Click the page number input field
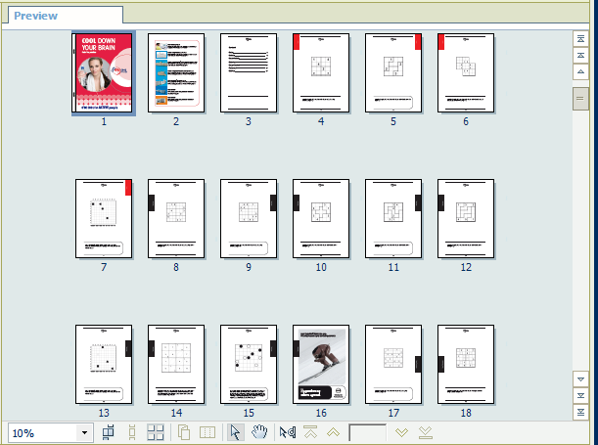The width and height of the screenshot is (598, 445). click(x=368, y=432)
